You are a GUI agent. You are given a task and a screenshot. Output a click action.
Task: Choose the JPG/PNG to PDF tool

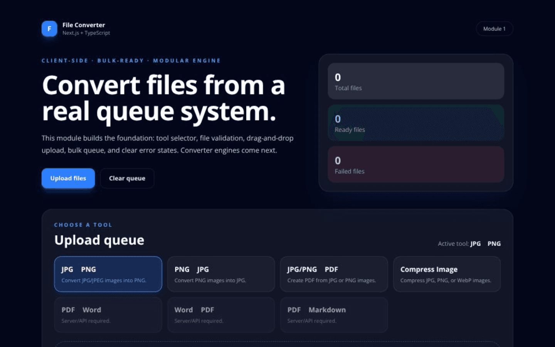(x=334, y=274)
